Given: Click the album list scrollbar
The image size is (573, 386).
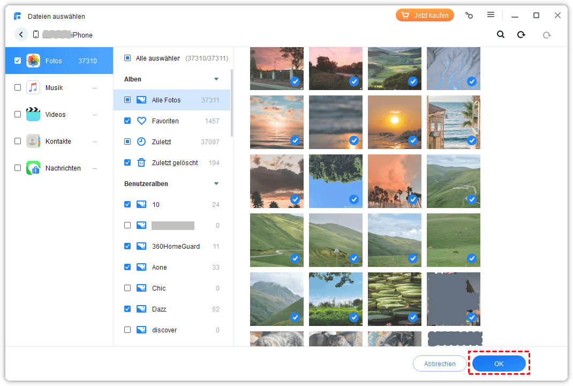Looking at the screenshot, I should [232, 102].
